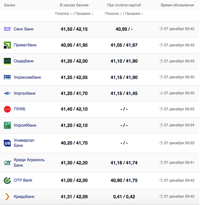The width and height of the screenshot is (200, 205).
Task: Open the Приватбанк link
Action: point(25,45)
